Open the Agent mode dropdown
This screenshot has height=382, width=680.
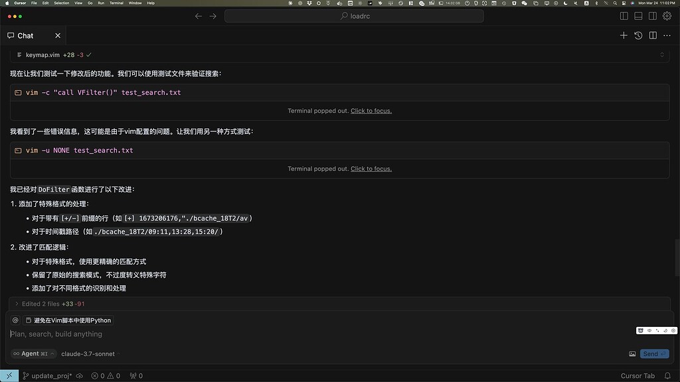[33, 353]
